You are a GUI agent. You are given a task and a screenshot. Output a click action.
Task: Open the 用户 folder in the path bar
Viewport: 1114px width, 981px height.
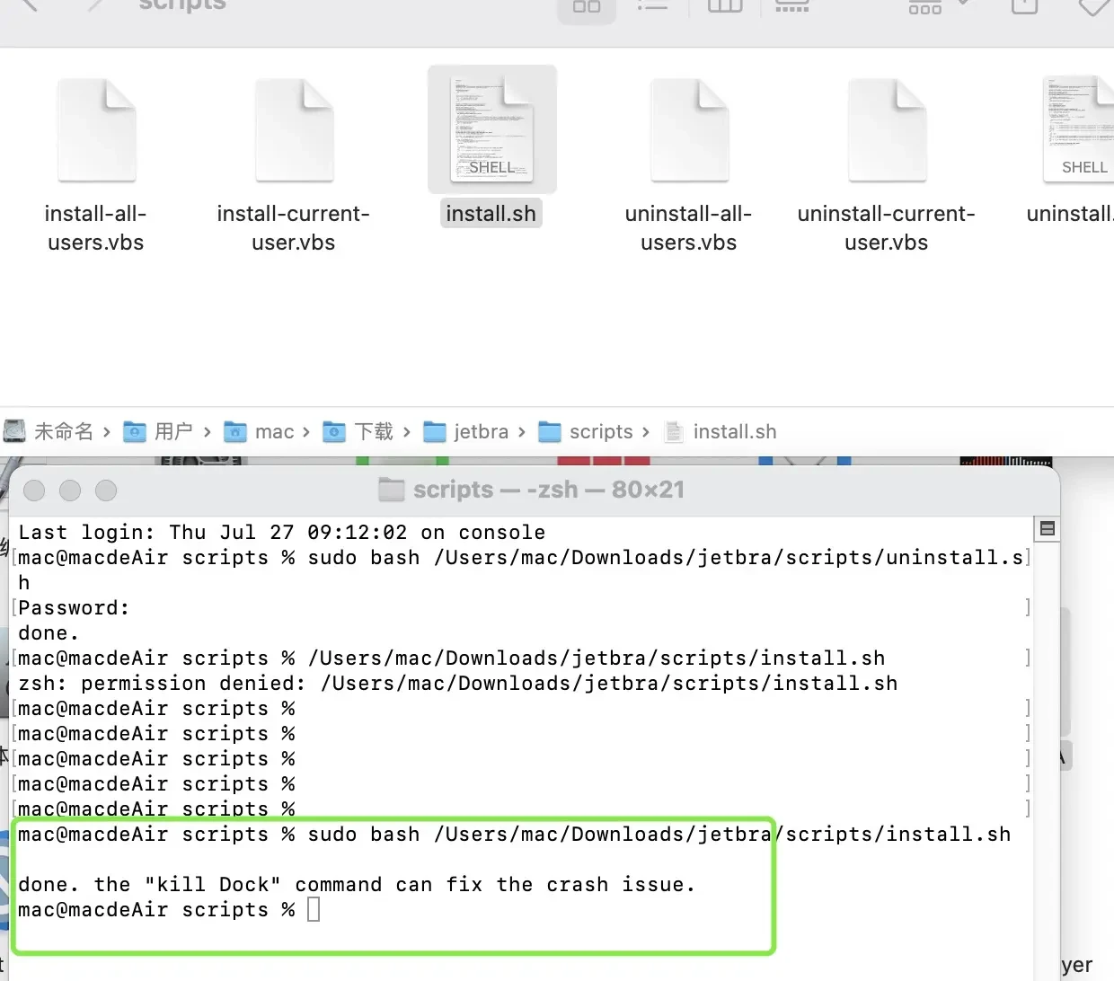[158, 432]
